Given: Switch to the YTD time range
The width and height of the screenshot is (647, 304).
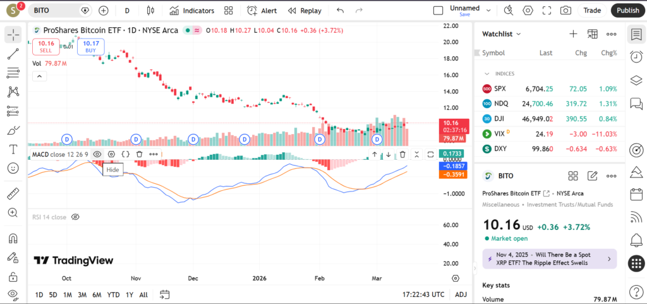Looking at the screenshot, I should point(113,295).
